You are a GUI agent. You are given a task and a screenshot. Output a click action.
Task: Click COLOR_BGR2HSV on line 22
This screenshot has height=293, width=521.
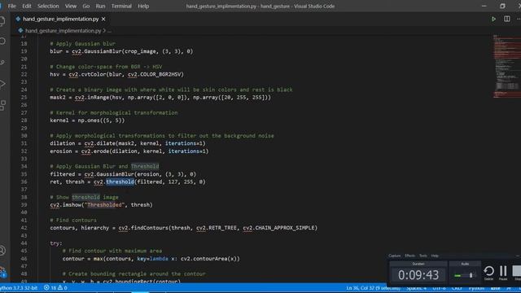(x=161, y=74)
